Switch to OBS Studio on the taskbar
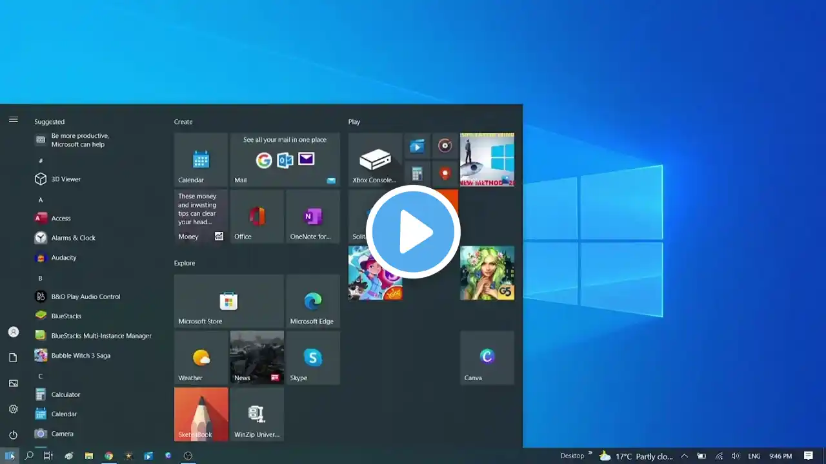This screenshot has height=464, width=826. coord(188,456)
